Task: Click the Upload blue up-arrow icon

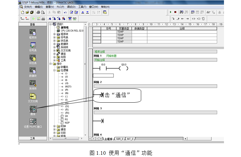Action: tap(83, 12)
